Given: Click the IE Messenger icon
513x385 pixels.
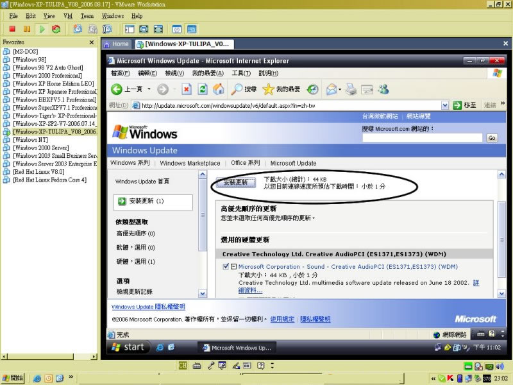Looking at the screenshot, I should (x=383, y=89).
